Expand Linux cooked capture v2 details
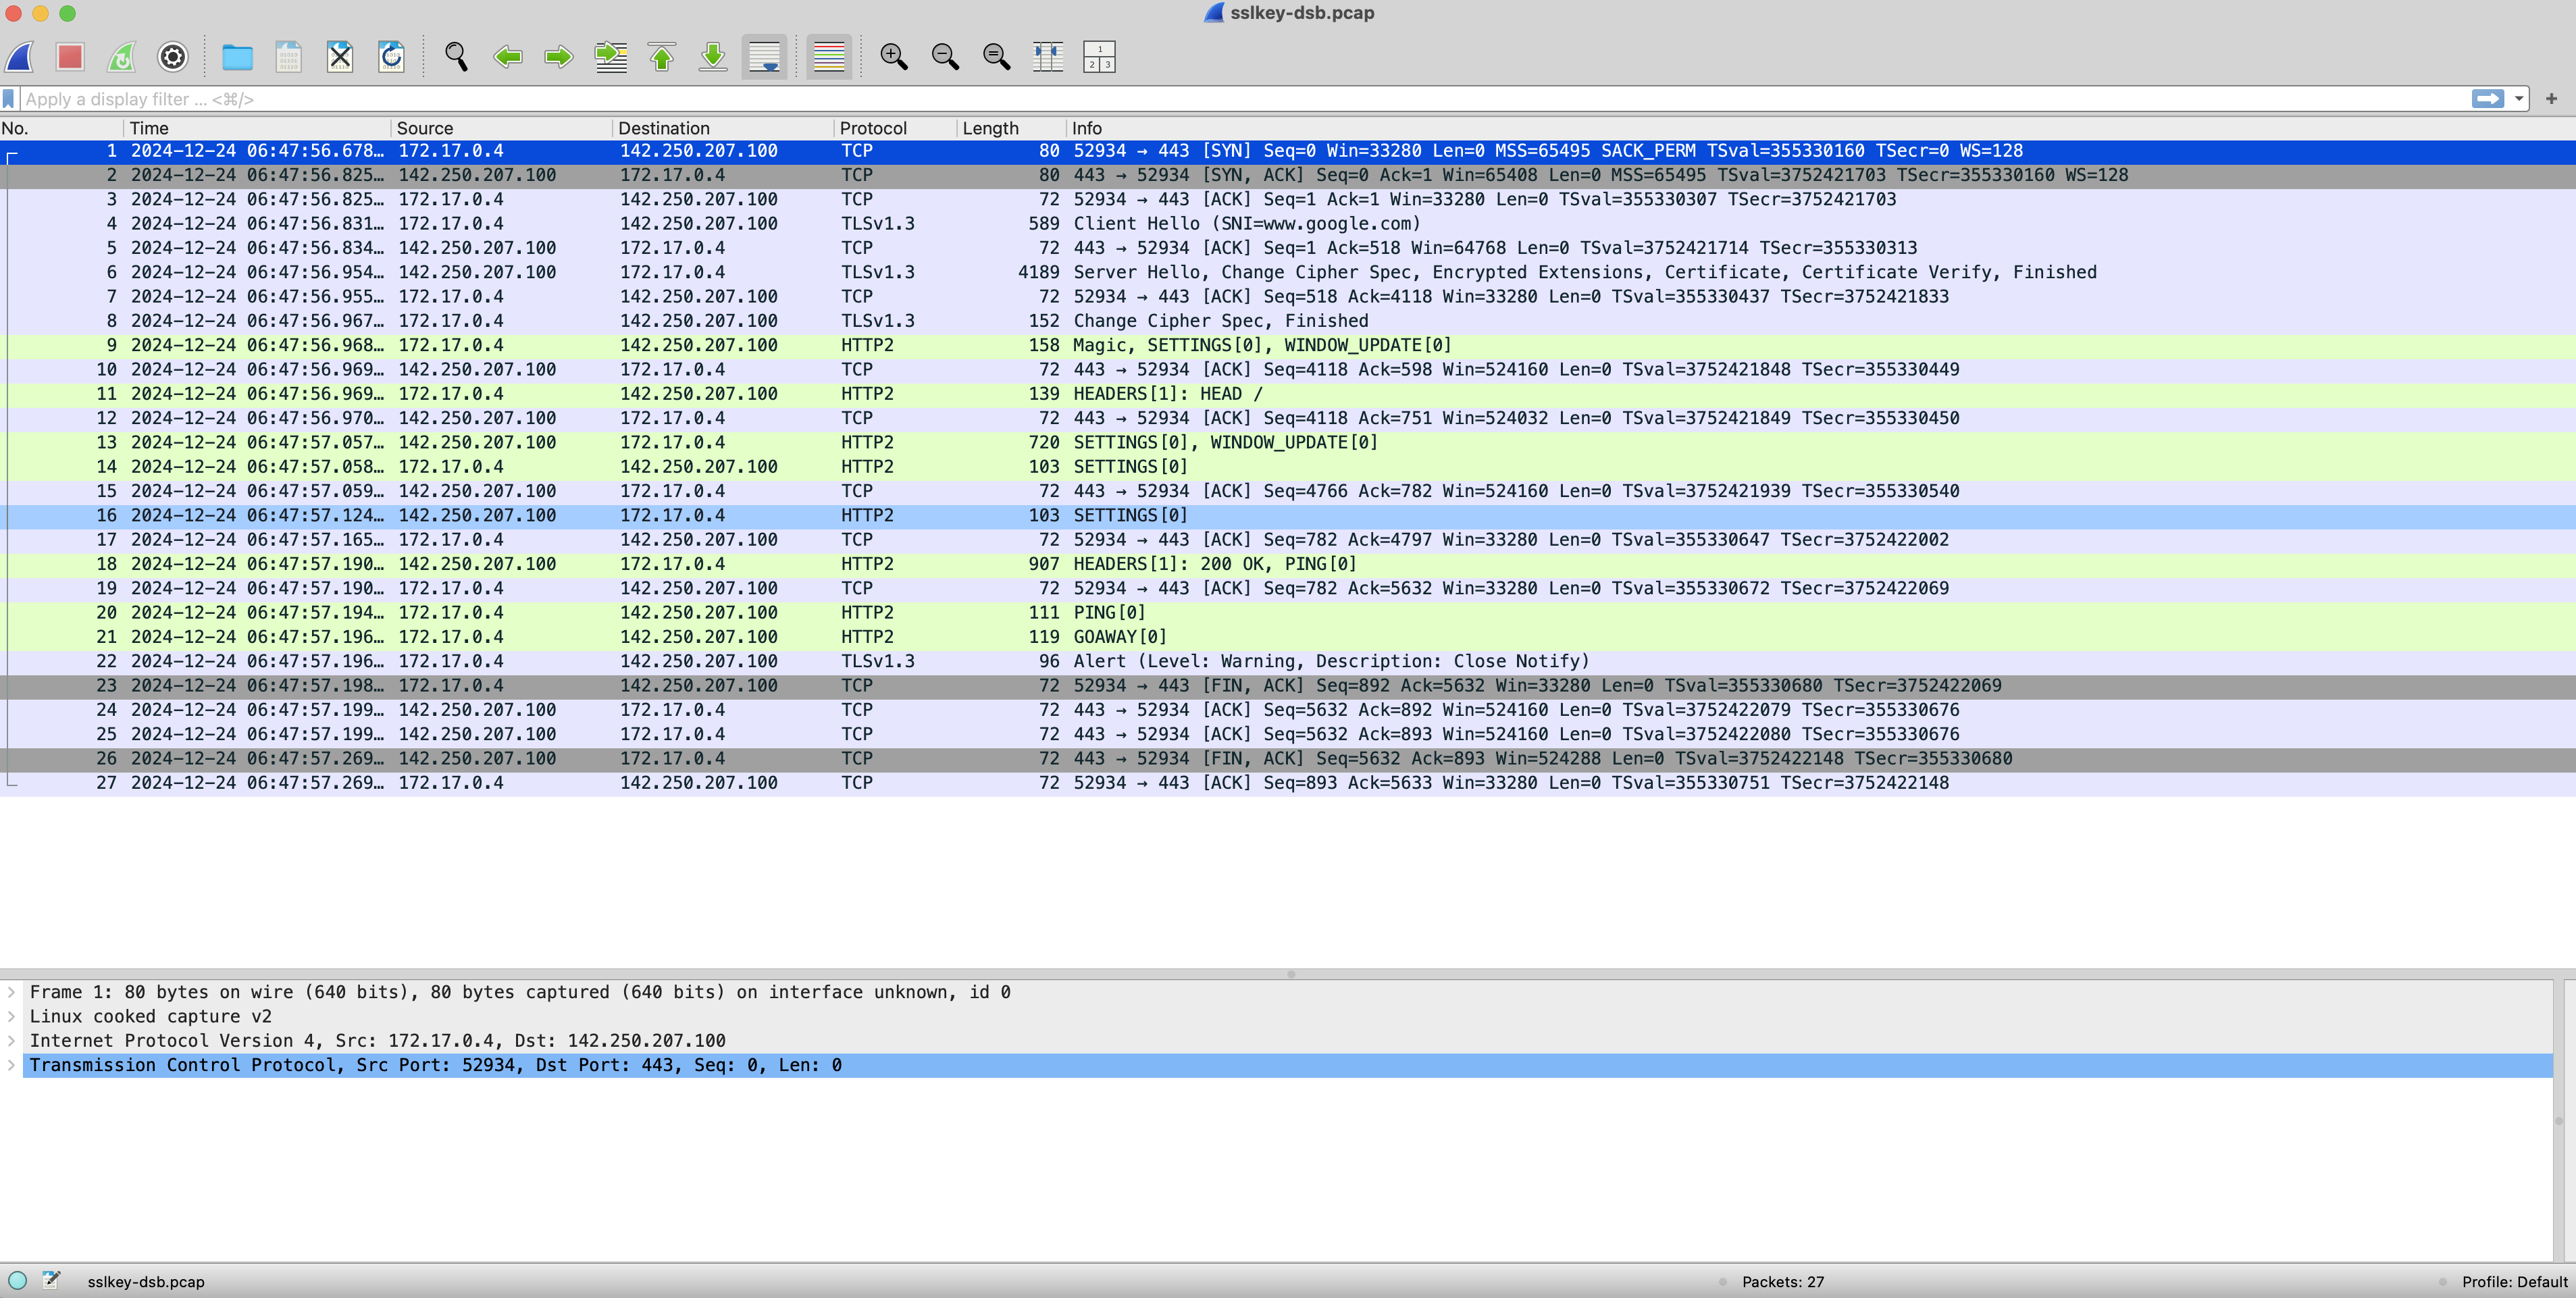Viewport: 2576px width, 1298px height. point(11,1016)
